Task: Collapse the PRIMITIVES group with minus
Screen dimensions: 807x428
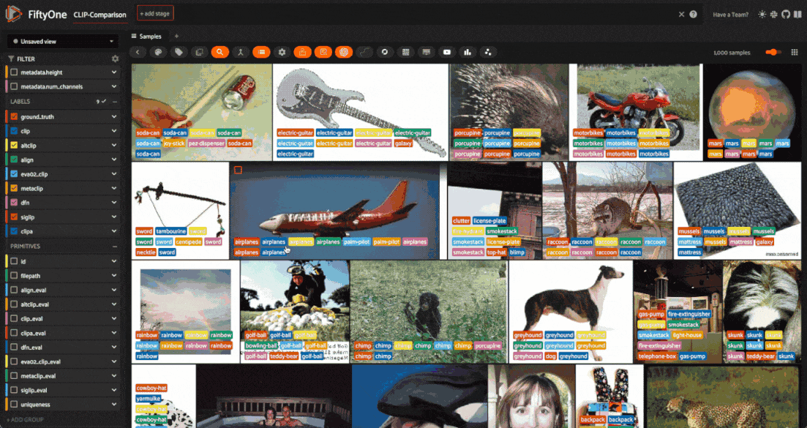Action: point(115,246)
